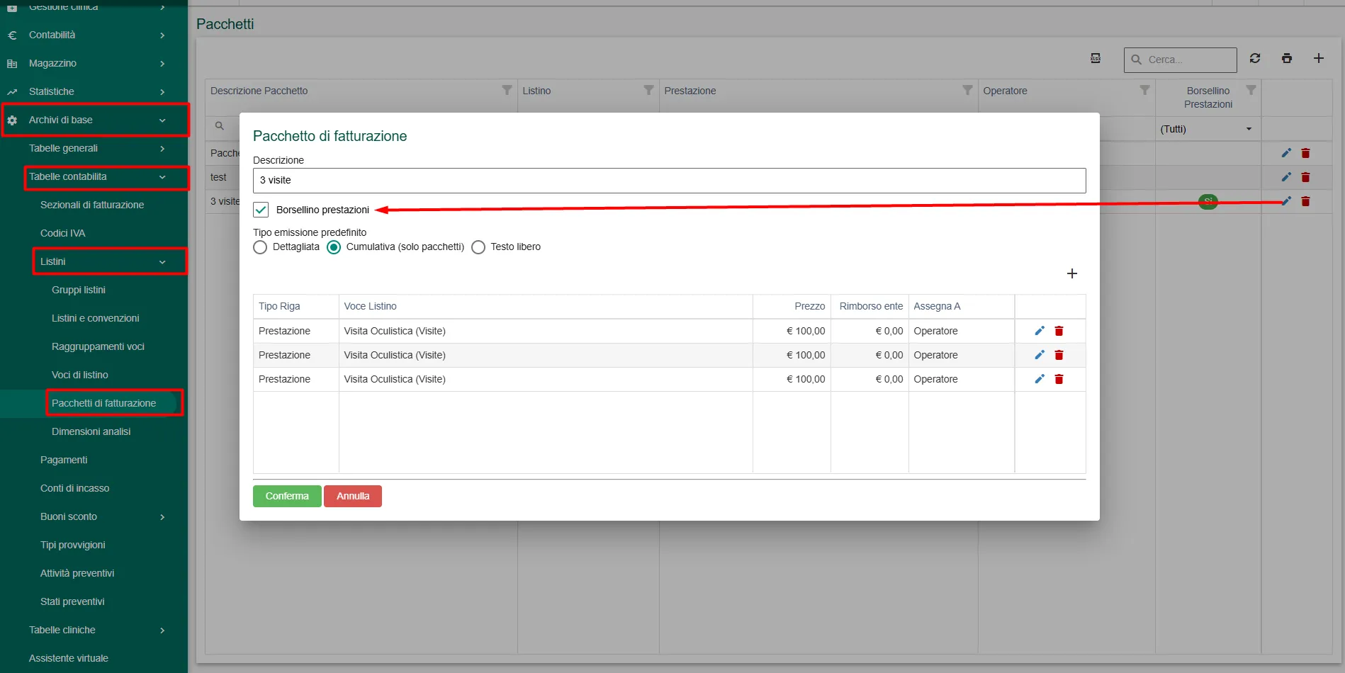The image size is (1345, 673).
Task: Focus the Cerca search box
Action: [x=1181, y=60]
